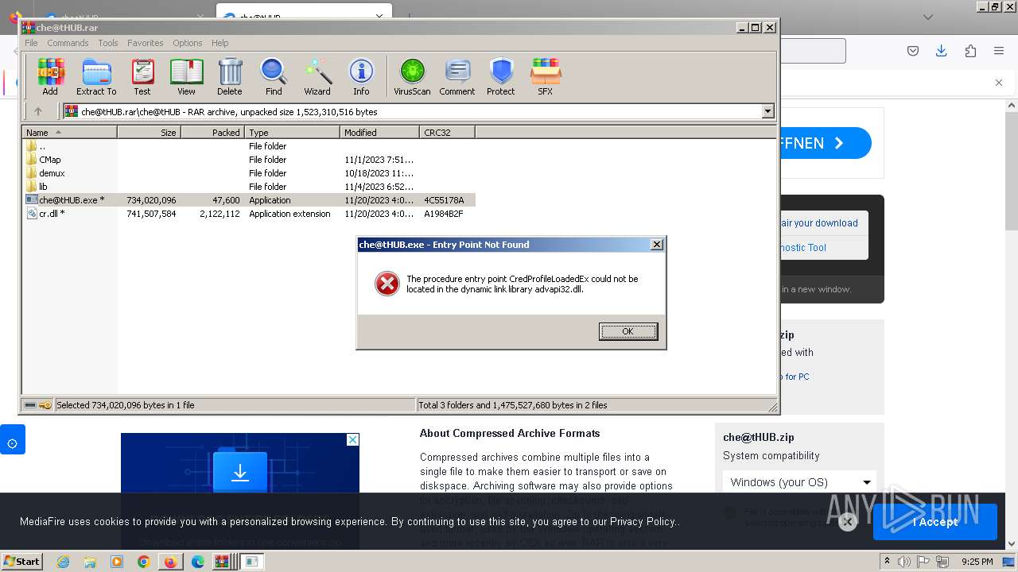Click the volume speaker tray icon

click(x=904, y=562)
